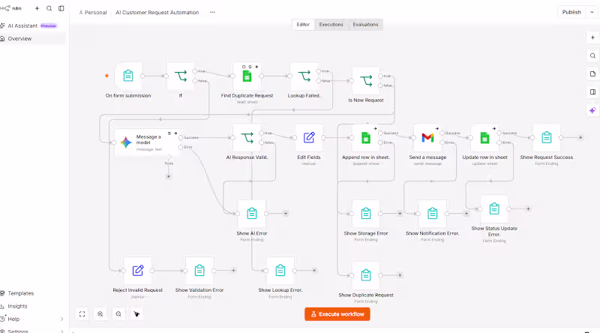Select the Lookup Failed switch node
Screen dimensions: 600x333
tap(304, 76)
